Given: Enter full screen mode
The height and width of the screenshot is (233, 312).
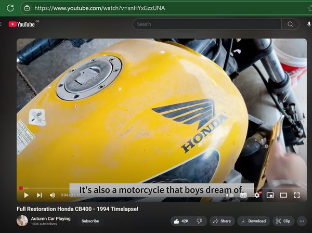Looking at the screenshot, I should [297, 195].
